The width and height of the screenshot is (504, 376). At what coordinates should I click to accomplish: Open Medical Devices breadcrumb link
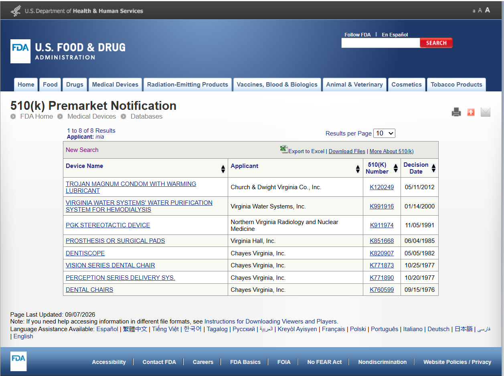[91, 116]
